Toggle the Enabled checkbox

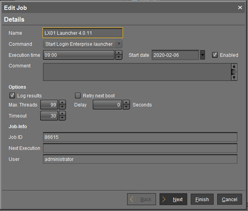(x=215, y=55)
